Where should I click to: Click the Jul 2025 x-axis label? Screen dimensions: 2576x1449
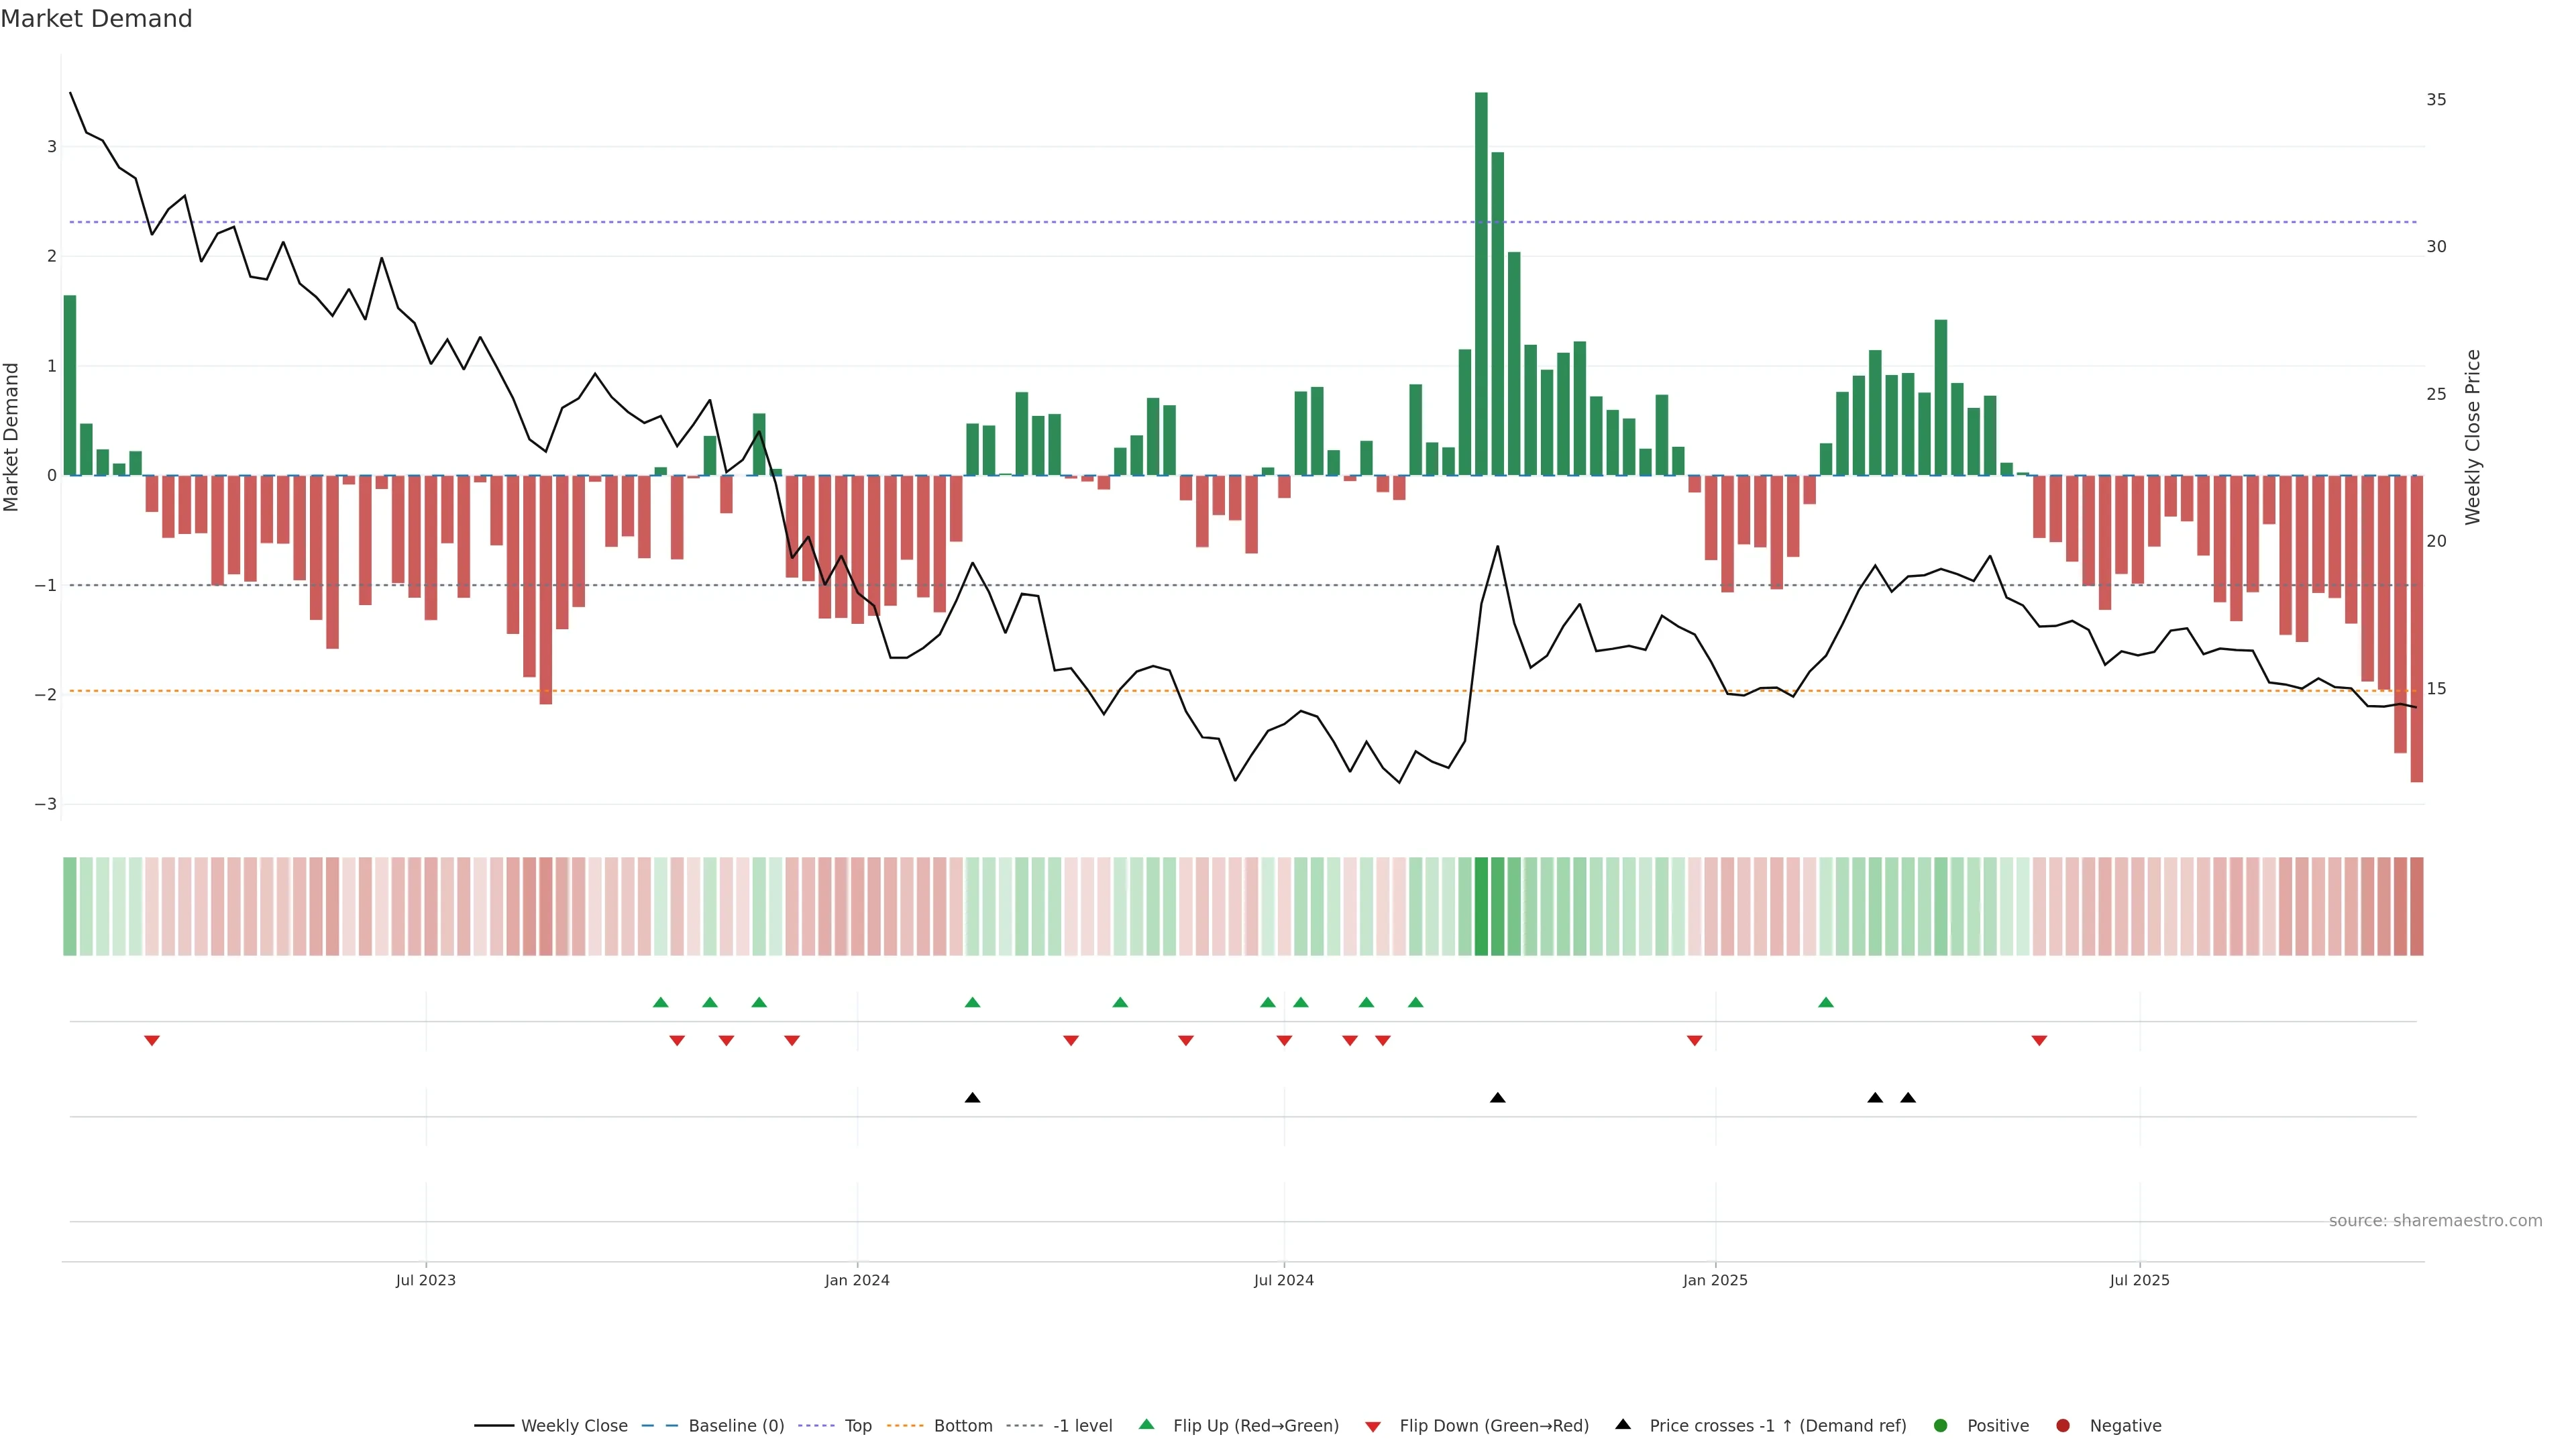click(x=2139, y=1280)
